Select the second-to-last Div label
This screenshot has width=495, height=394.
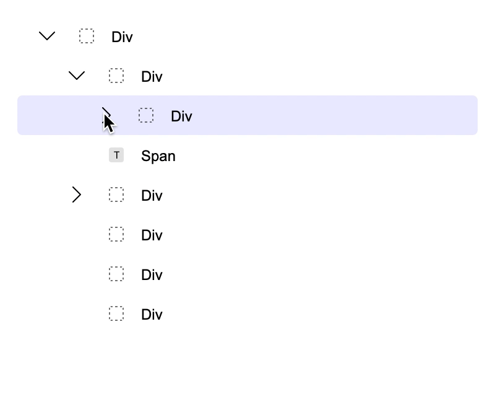tap(152, 275)
